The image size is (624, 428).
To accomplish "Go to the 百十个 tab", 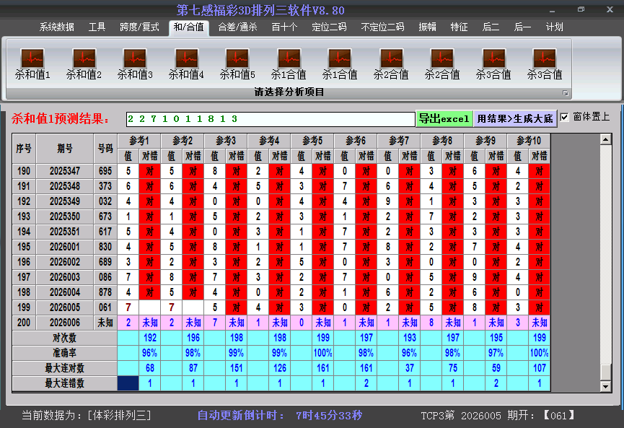I will point(284,27).
